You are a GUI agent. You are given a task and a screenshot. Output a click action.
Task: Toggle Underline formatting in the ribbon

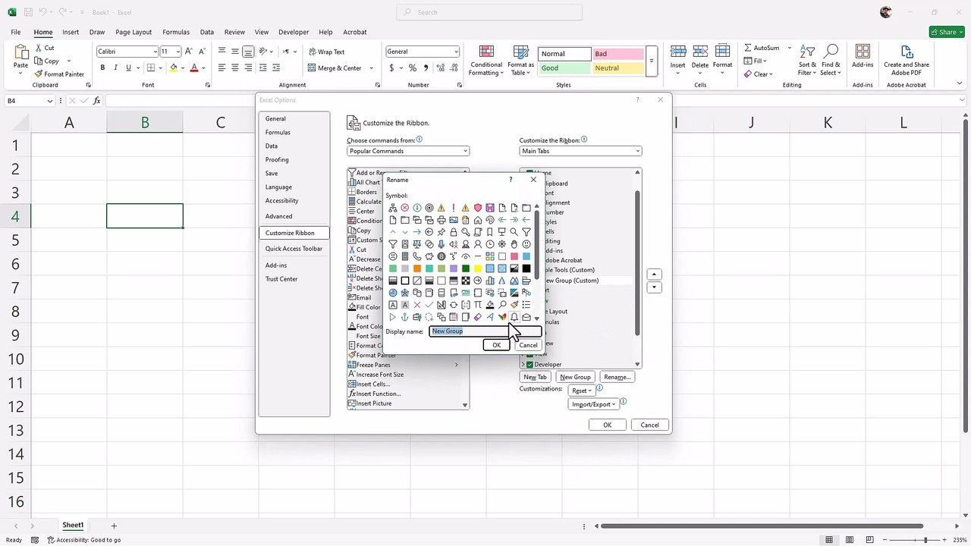[x=128, y=67]
